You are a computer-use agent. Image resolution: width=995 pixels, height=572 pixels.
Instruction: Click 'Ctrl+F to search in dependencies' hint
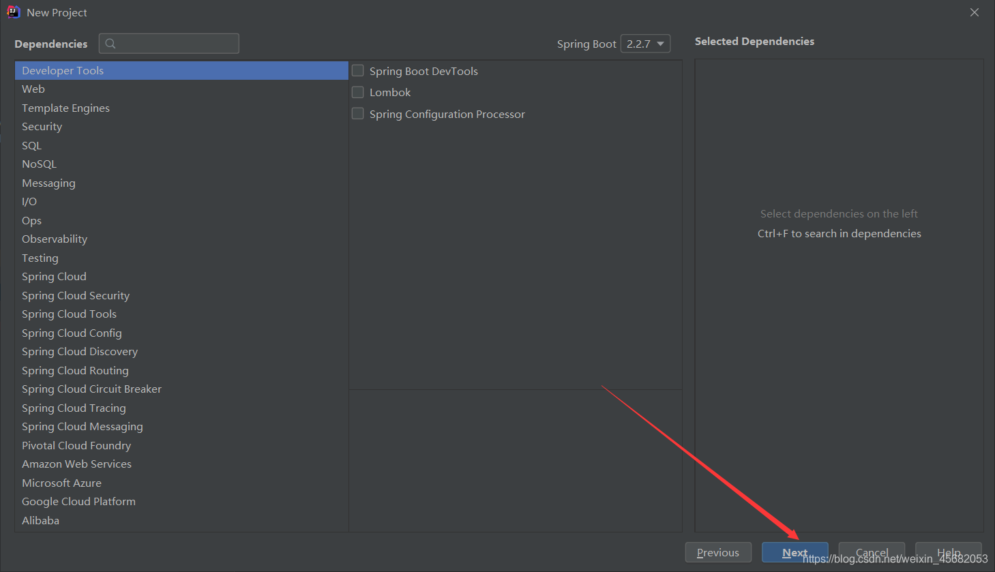pyautogui.click(x=840, y=233)
